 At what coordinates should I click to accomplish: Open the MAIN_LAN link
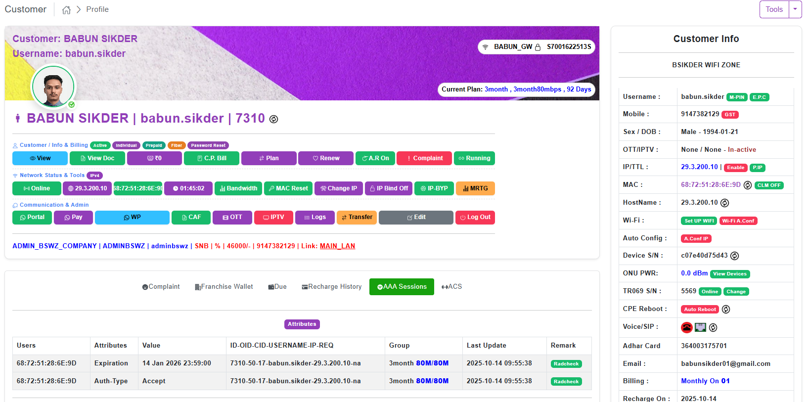click(337, 246)
